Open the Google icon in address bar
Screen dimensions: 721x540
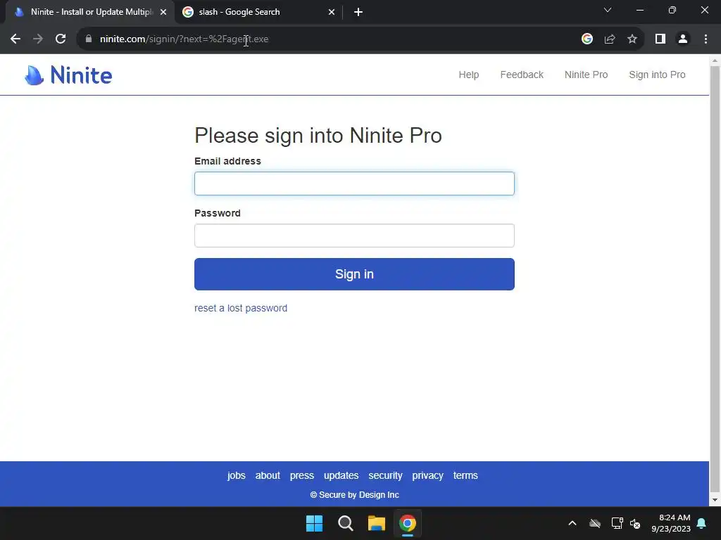(x=587, y=39)
